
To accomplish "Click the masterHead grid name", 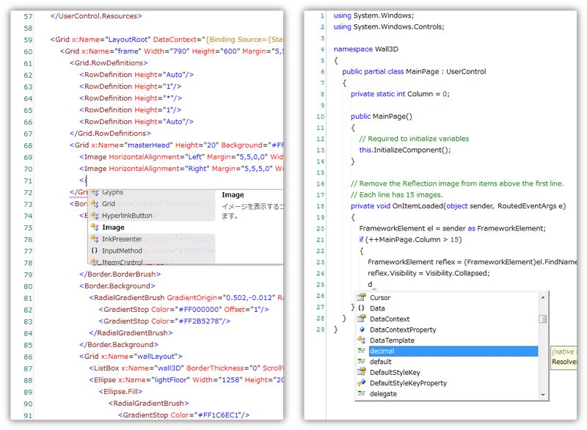I will point(149,145).
